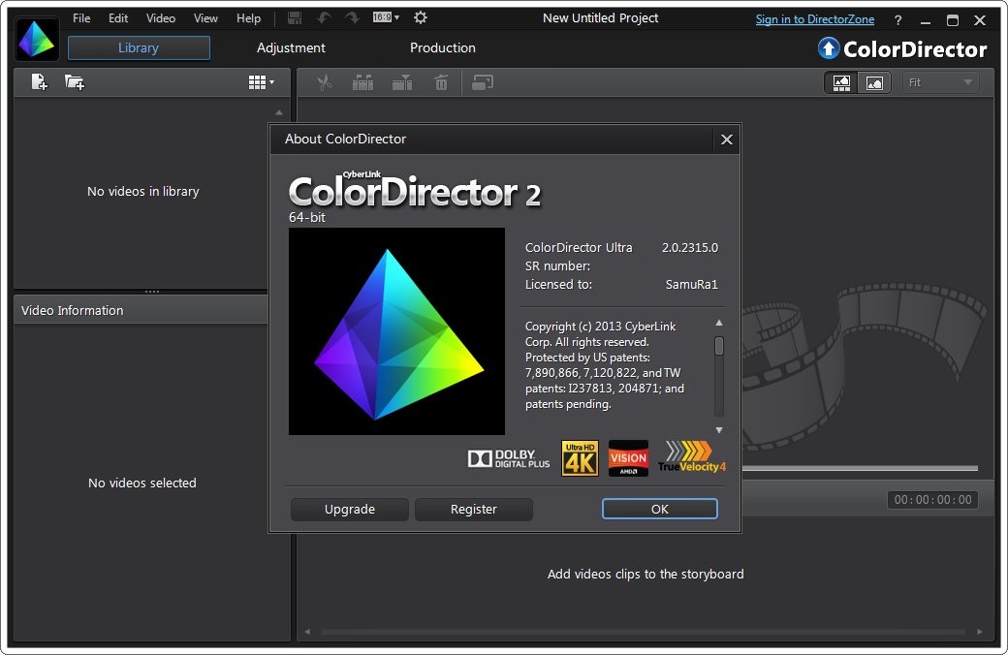Screen dimensions: 1008x655
Task: Switch to the Production tab
Action: [x=443, y=47]
